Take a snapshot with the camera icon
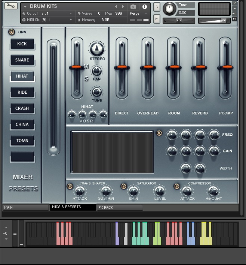 [x=133, y=7]
